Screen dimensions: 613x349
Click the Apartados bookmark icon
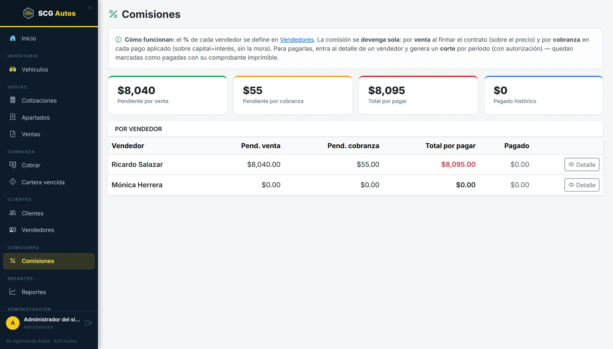(x=13, y=117)
